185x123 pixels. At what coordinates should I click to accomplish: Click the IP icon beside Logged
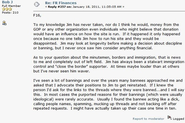[x=169, y=118]
